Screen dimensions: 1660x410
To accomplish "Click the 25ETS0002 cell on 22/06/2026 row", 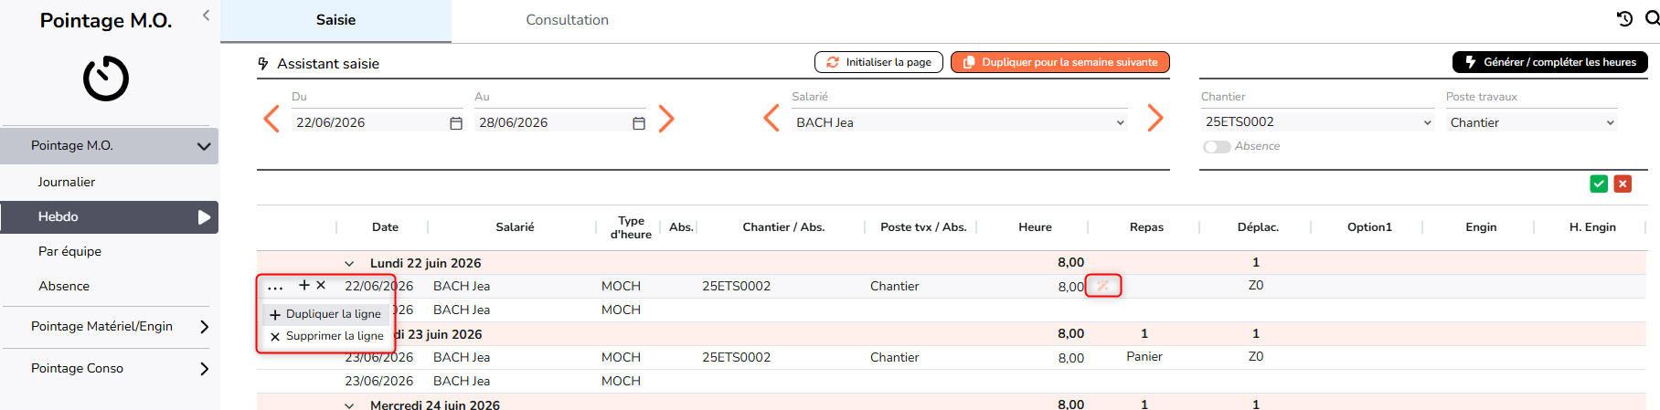I will pyautogui.click(x=736, y=286).
